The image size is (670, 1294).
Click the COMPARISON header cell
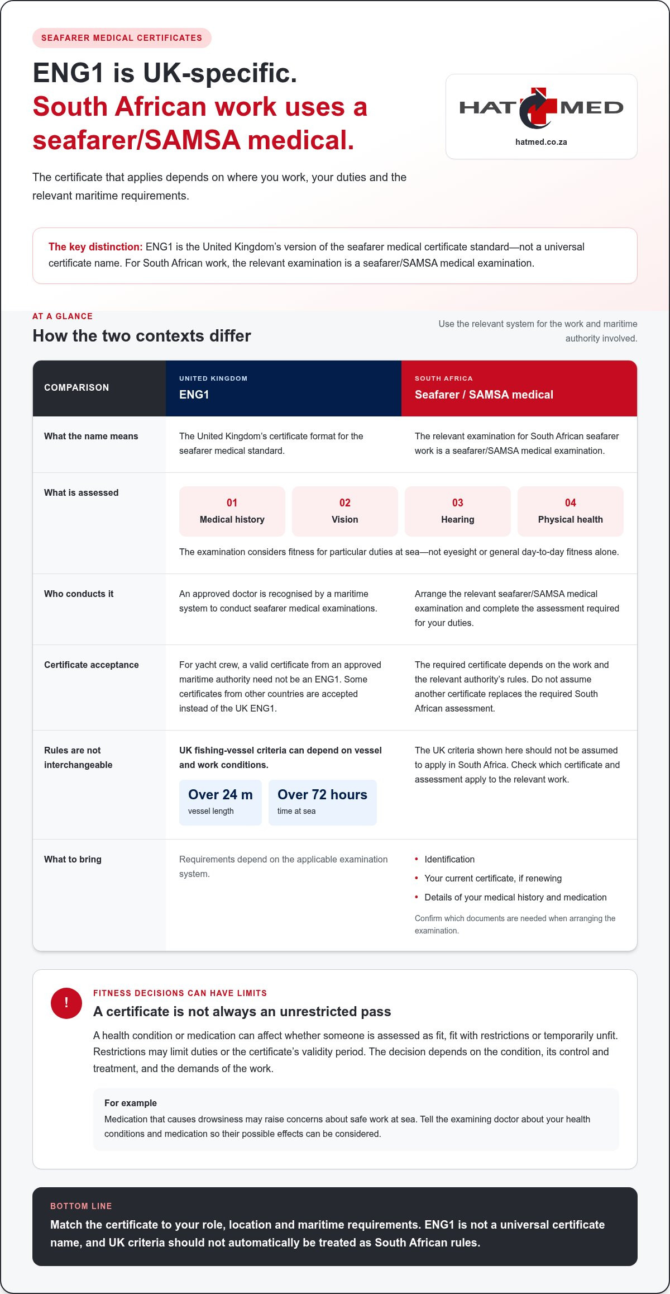(x=99, y=388)
